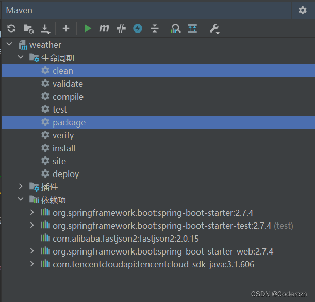Collapse the 依赖项 dependencies folder

point(21,199)
